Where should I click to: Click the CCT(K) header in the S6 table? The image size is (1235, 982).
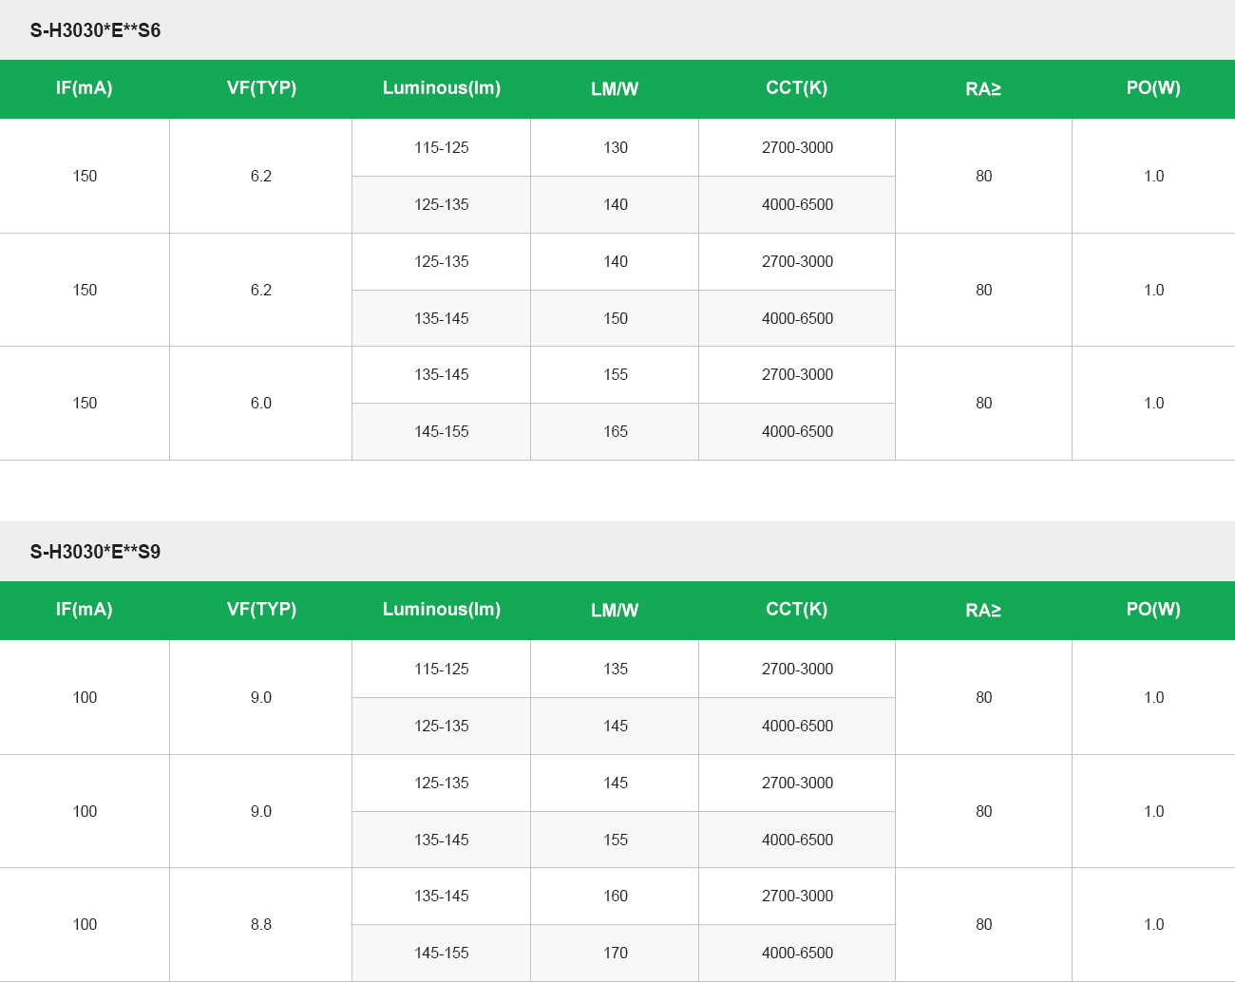point(797,88)
